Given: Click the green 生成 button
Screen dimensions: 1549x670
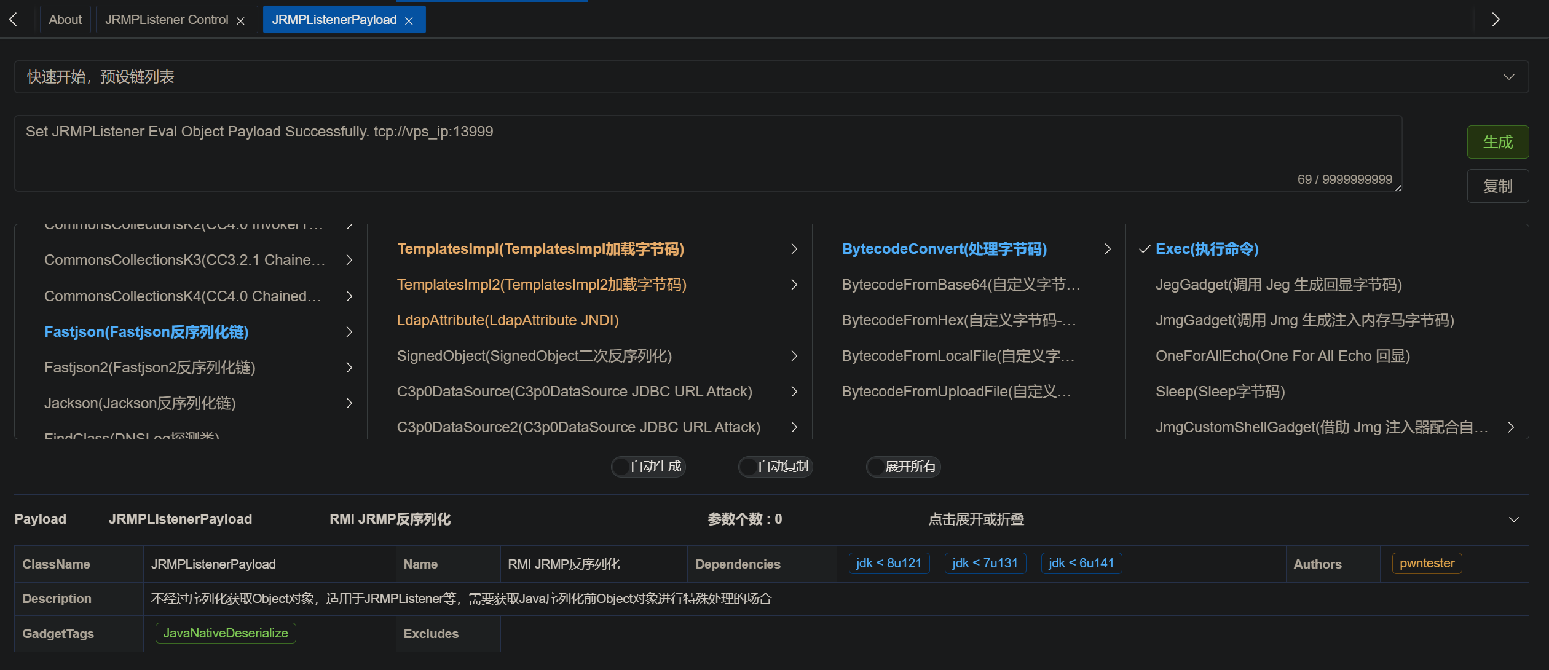Looking at the screenshot, I should click(x=1497, y=142).
